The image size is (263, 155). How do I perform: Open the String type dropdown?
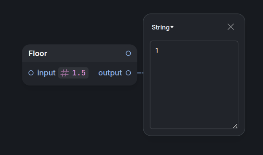click(163, 27)
